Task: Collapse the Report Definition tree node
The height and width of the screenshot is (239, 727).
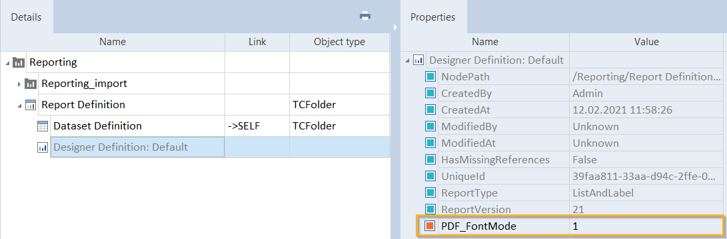Action: [19, 106]
